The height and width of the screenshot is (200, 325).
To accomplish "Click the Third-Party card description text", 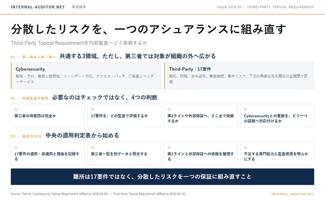I will pyautogui.click(x=238, y=79).
